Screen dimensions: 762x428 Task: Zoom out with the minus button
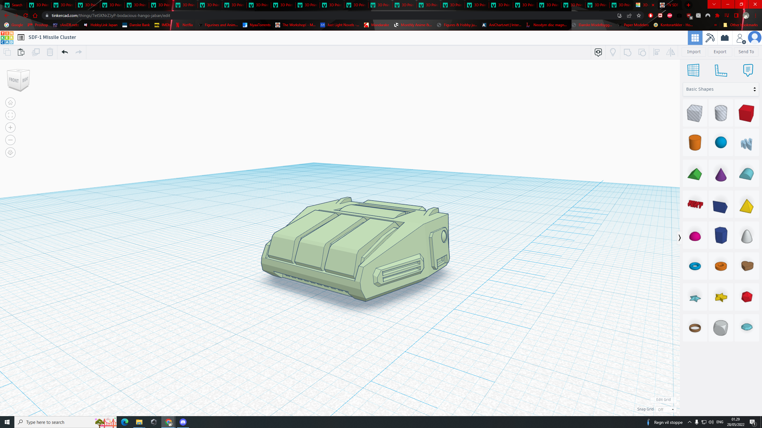10,140
